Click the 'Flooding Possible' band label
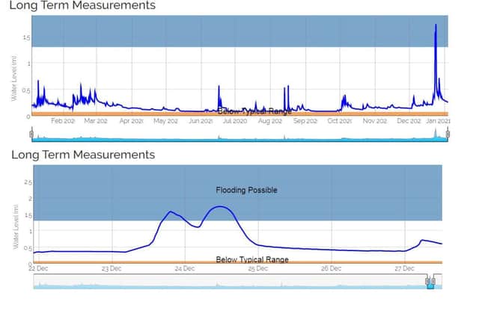Image resolution: width=479 pixels, height=319 pixels. (x=246, y=191)
